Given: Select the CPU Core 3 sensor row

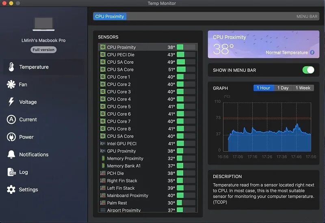Looking at the screenshot, I should [148, 92].
